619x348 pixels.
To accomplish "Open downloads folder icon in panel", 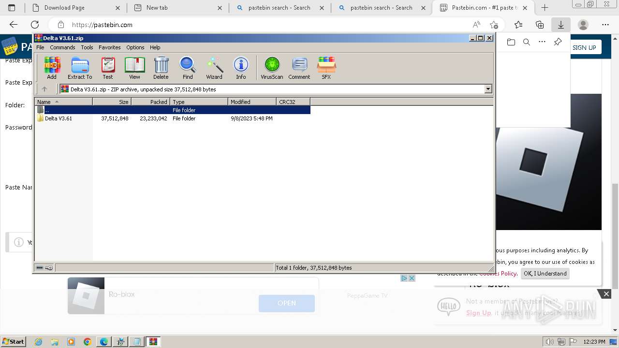I will pos(511,42).
